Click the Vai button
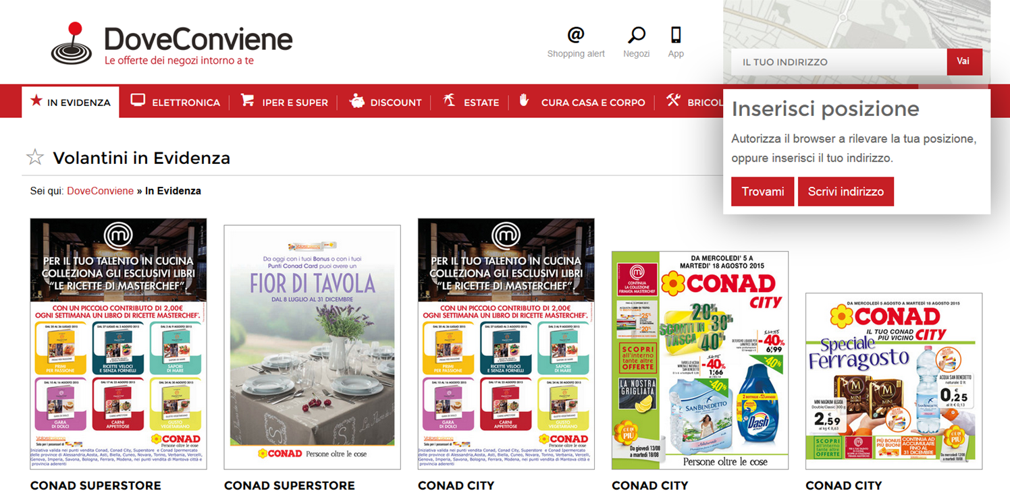Viewport: 1010px width, 499px height. click(964, 61)
